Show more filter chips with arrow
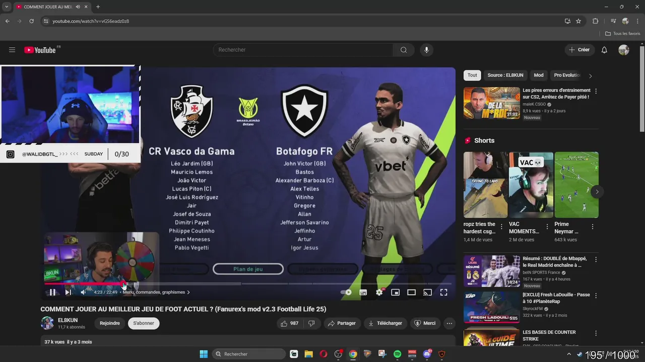This screenshot has width=645, height=362. click(x=591, y=76)
